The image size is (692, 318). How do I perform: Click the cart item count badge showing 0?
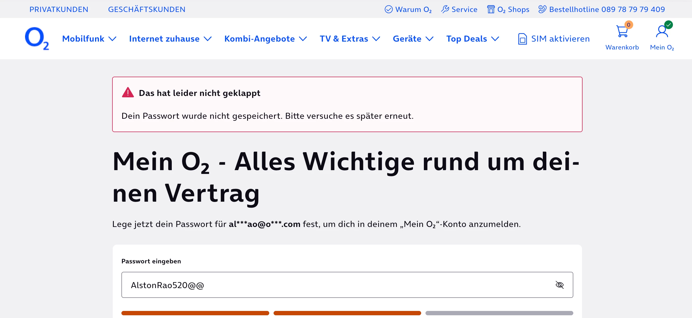pyautogui.click(x=629, y=25)
